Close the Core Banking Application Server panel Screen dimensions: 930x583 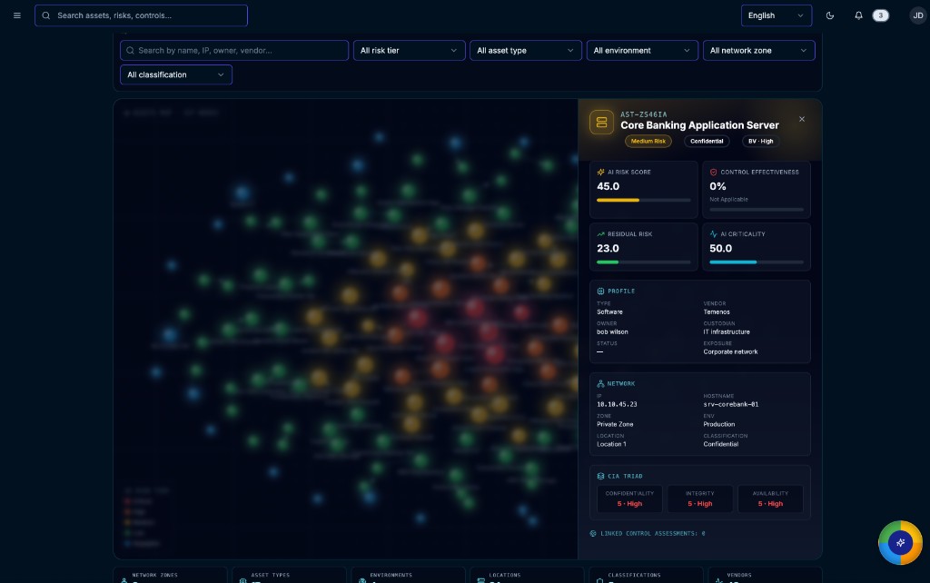pyautogui.click(x=801, y=119)
